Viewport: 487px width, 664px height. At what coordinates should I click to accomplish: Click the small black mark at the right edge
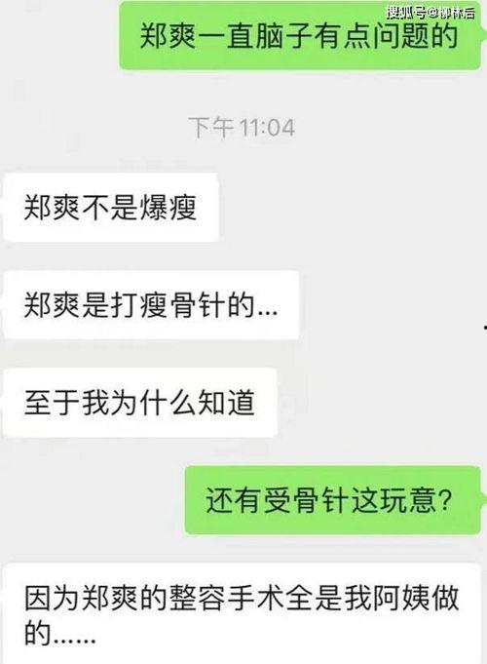click(485, 327)
